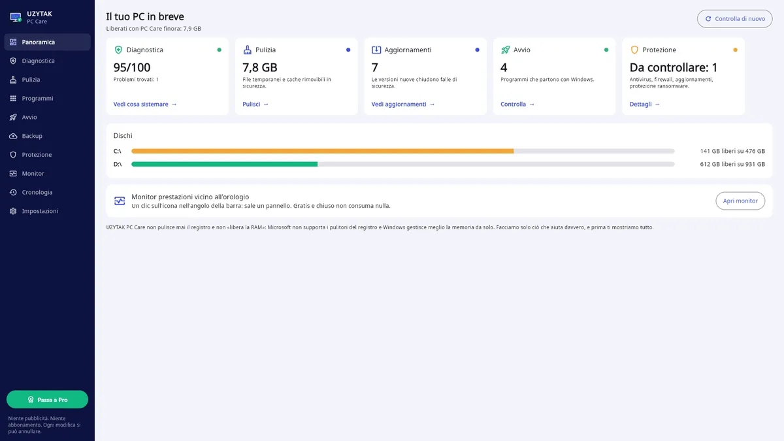Click the Controlla link on Avvio card

(x=517, y=105)
